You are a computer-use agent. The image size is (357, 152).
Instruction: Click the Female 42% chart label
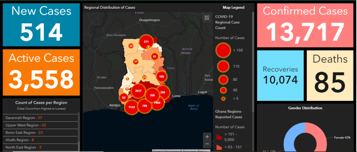(x=342, y=138)
